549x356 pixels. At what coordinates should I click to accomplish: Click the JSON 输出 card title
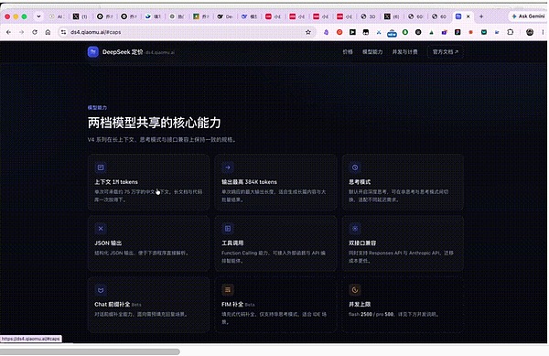[108, 243]
